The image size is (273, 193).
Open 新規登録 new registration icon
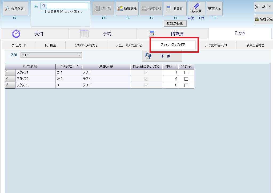pos(120,9)
